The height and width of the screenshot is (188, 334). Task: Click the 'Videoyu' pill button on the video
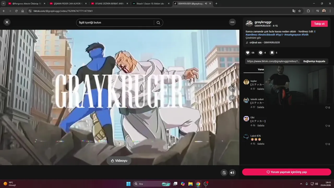119,161
